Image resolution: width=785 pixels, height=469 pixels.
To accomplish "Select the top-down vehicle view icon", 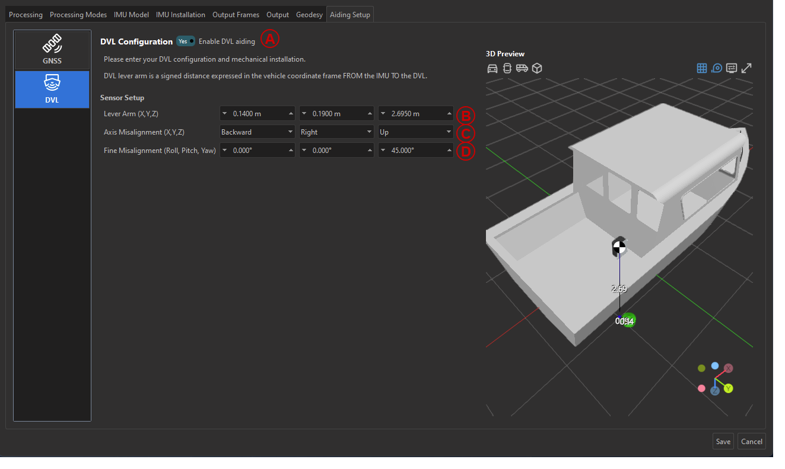I will [x=507, y=68].
